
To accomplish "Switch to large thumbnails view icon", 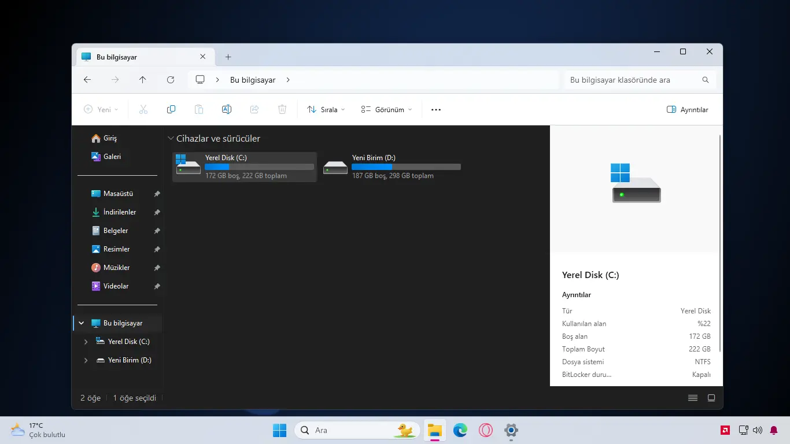I will 711,398.
